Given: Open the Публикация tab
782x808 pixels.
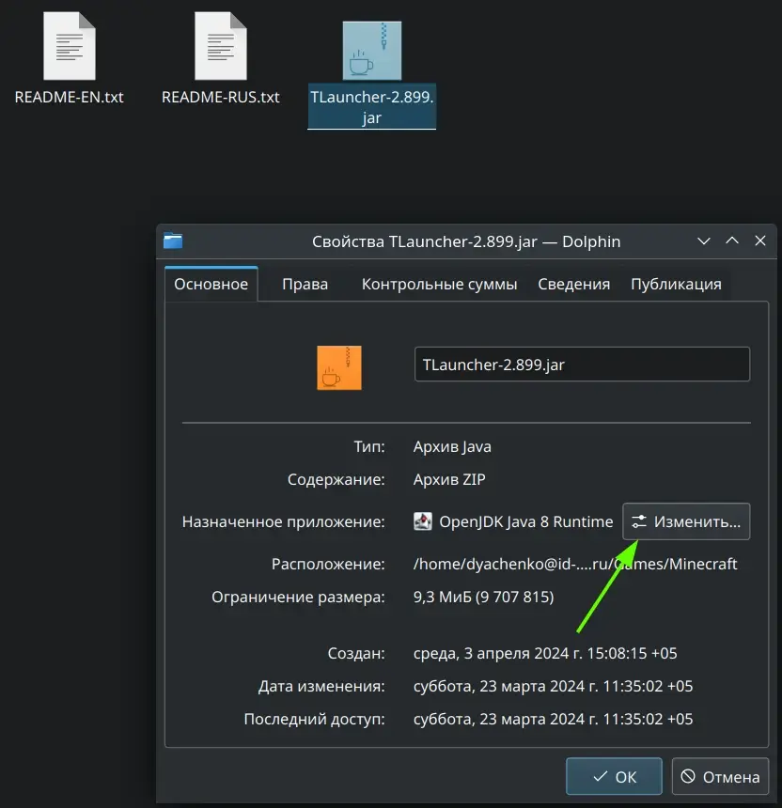Looking at the screenshot, I should click(x=677, y=284).
